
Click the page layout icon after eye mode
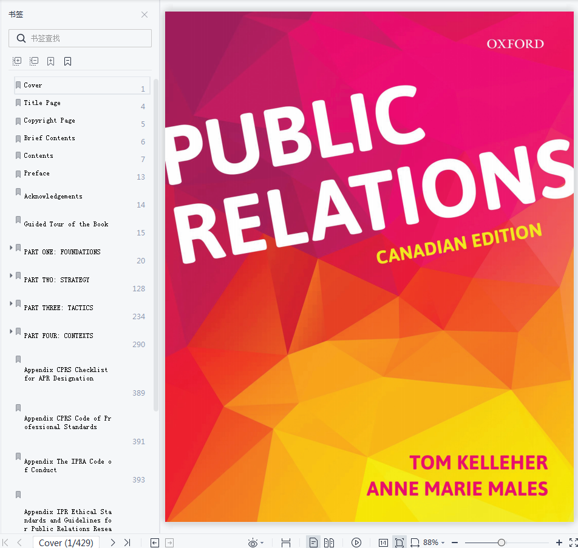pyautogui.click(x=286, y=543)
